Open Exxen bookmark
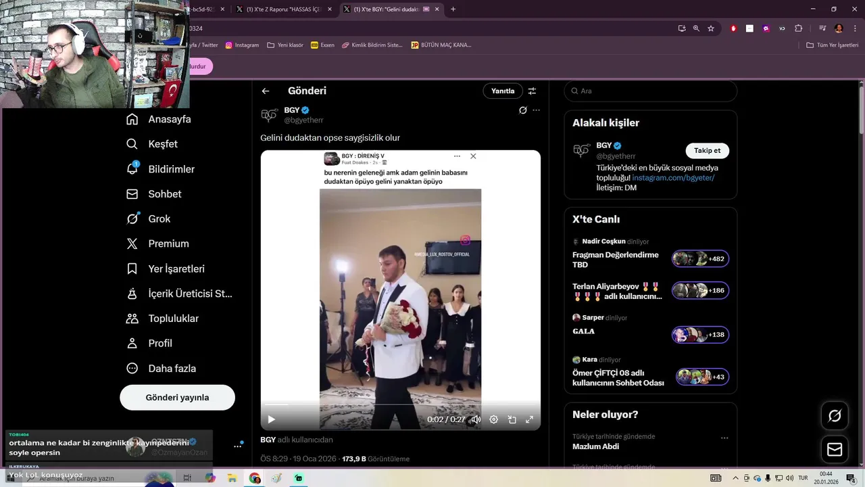 (322, 45)
